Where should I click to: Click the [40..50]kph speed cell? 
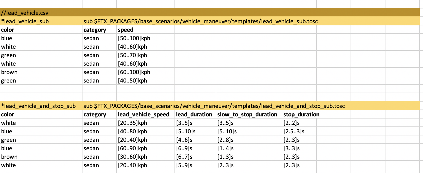[x=132, y=81]
